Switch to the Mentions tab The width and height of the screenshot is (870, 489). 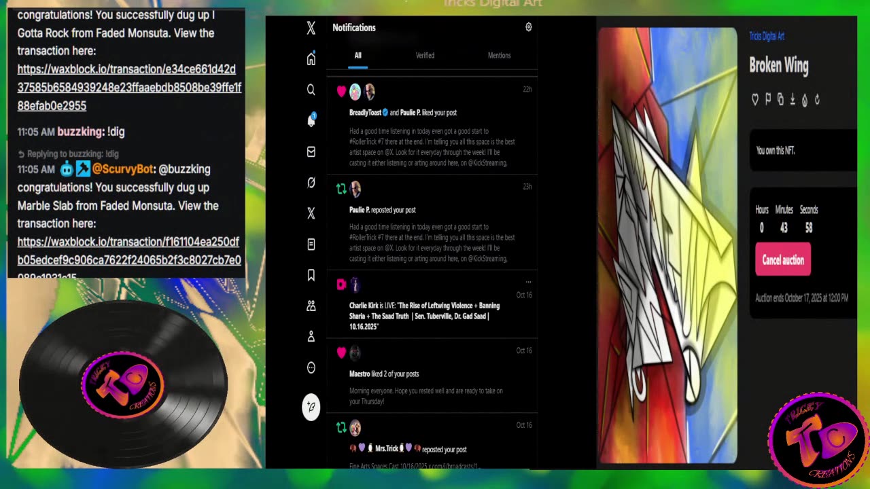(499, 56)
